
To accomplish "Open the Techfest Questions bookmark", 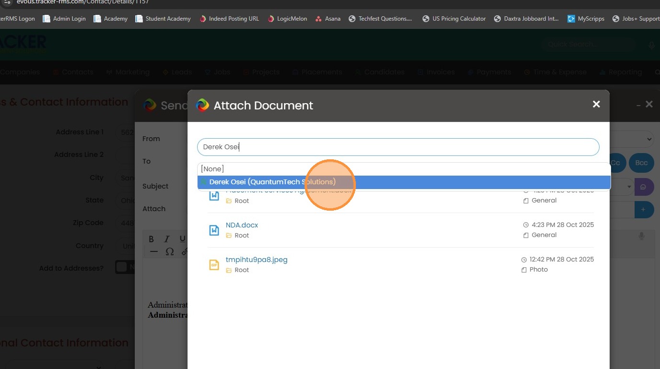I will [380, 19].
